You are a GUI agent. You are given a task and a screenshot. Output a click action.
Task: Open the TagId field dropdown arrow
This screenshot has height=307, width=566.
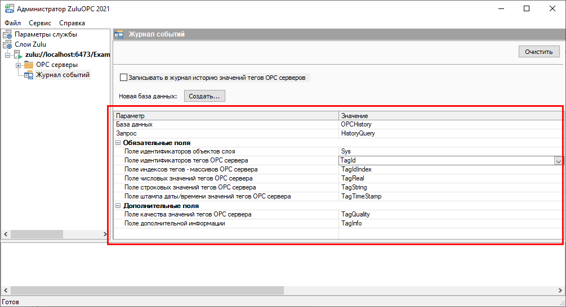pos(558,161)
